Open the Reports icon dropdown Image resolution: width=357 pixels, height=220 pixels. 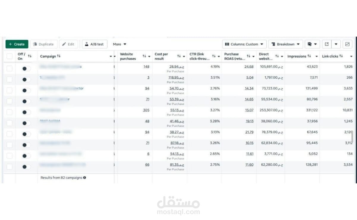(312, 44)
